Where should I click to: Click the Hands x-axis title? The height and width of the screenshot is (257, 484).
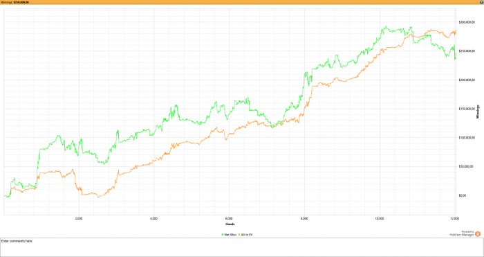coord(230,224)
